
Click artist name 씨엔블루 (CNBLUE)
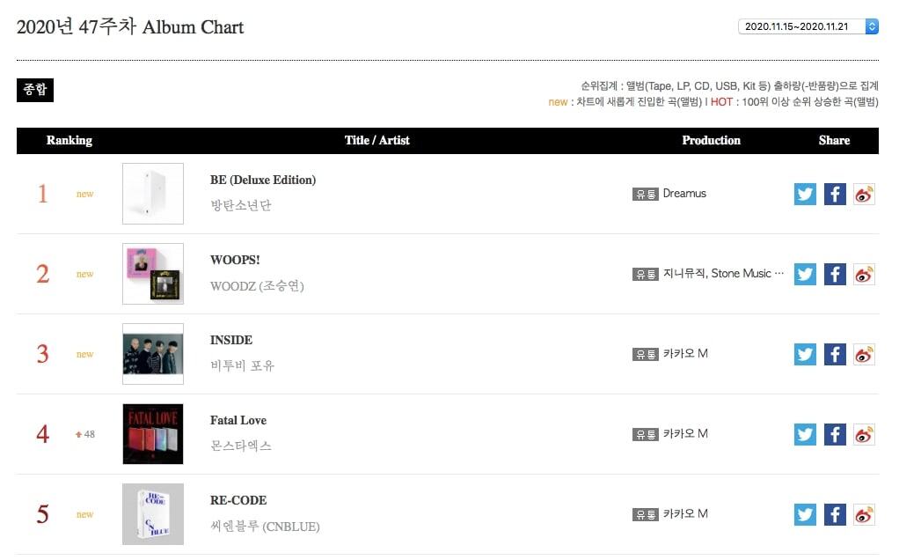(x=265, y=527)
